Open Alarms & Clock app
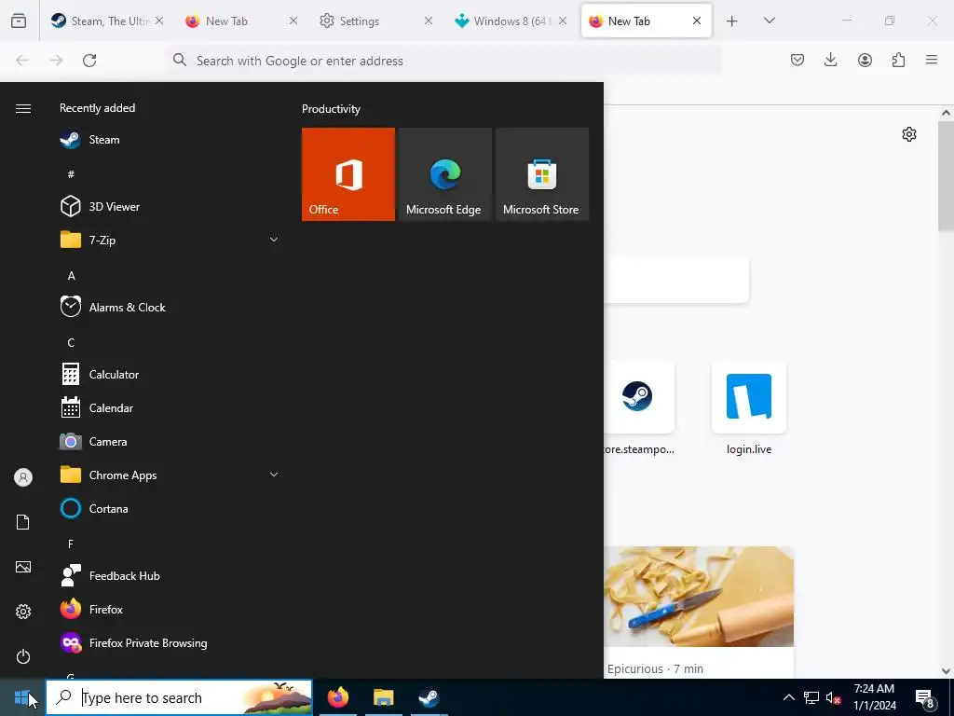Viewport: 954px width, 716px height. click(170, 308)
